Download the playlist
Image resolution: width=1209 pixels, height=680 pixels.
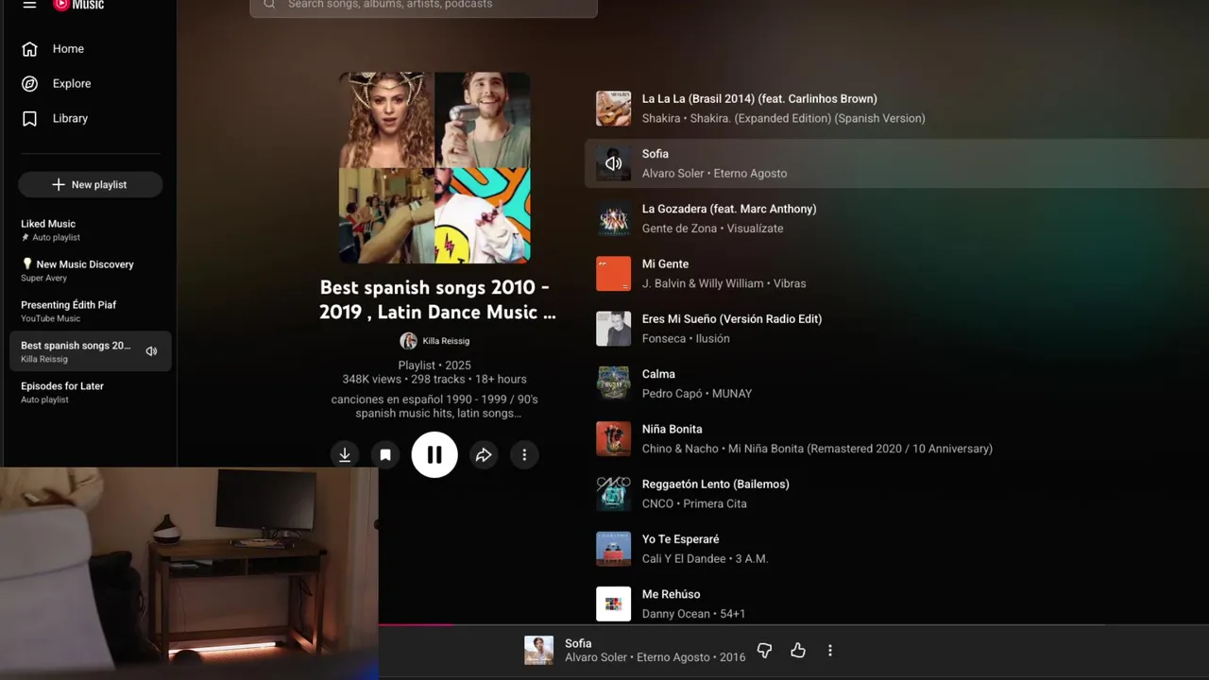[x=345, y=455]
